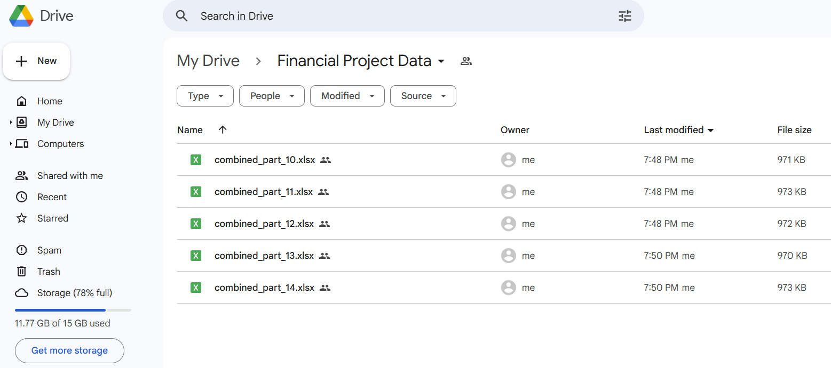Viewport: 831px width, 368px height.
Task: Open the Type filter dropdown
Action: 205,96
